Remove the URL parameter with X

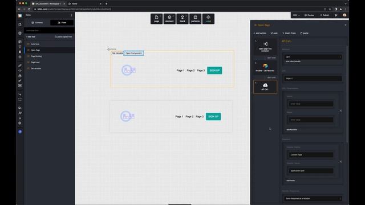coord(340,111)
